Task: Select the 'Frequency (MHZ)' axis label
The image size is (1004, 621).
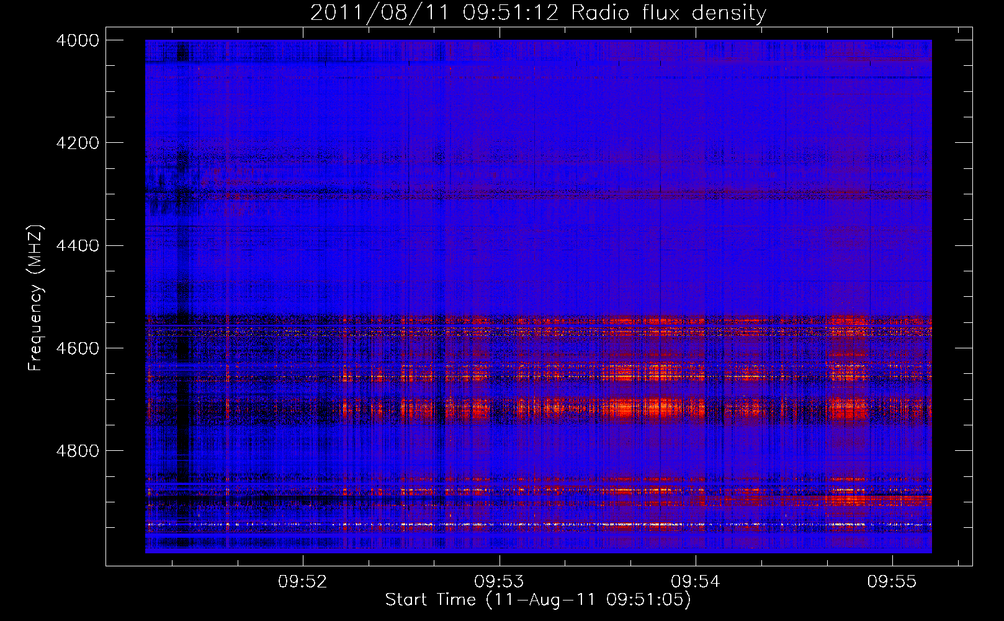Action: click(36, 298)
